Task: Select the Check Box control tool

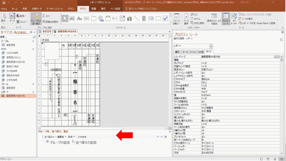Action: (x=165, y=18)
